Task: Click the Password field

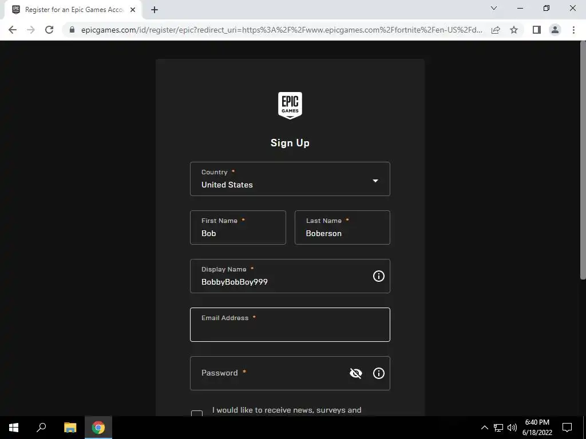Action: (290, 373)
